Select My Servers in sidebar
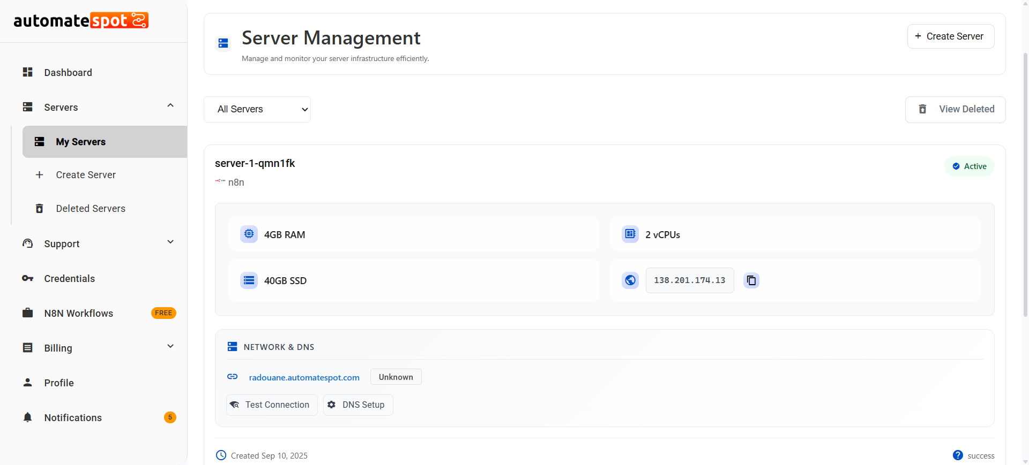Viewport: 1029px width, 465px height. tap(105, 142)
